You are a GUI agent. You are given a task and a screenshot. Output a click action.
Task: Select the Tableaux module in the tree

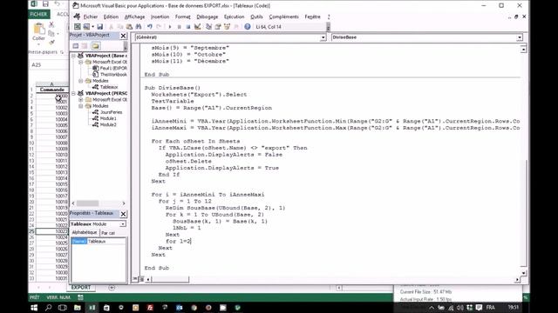point(105,87)
